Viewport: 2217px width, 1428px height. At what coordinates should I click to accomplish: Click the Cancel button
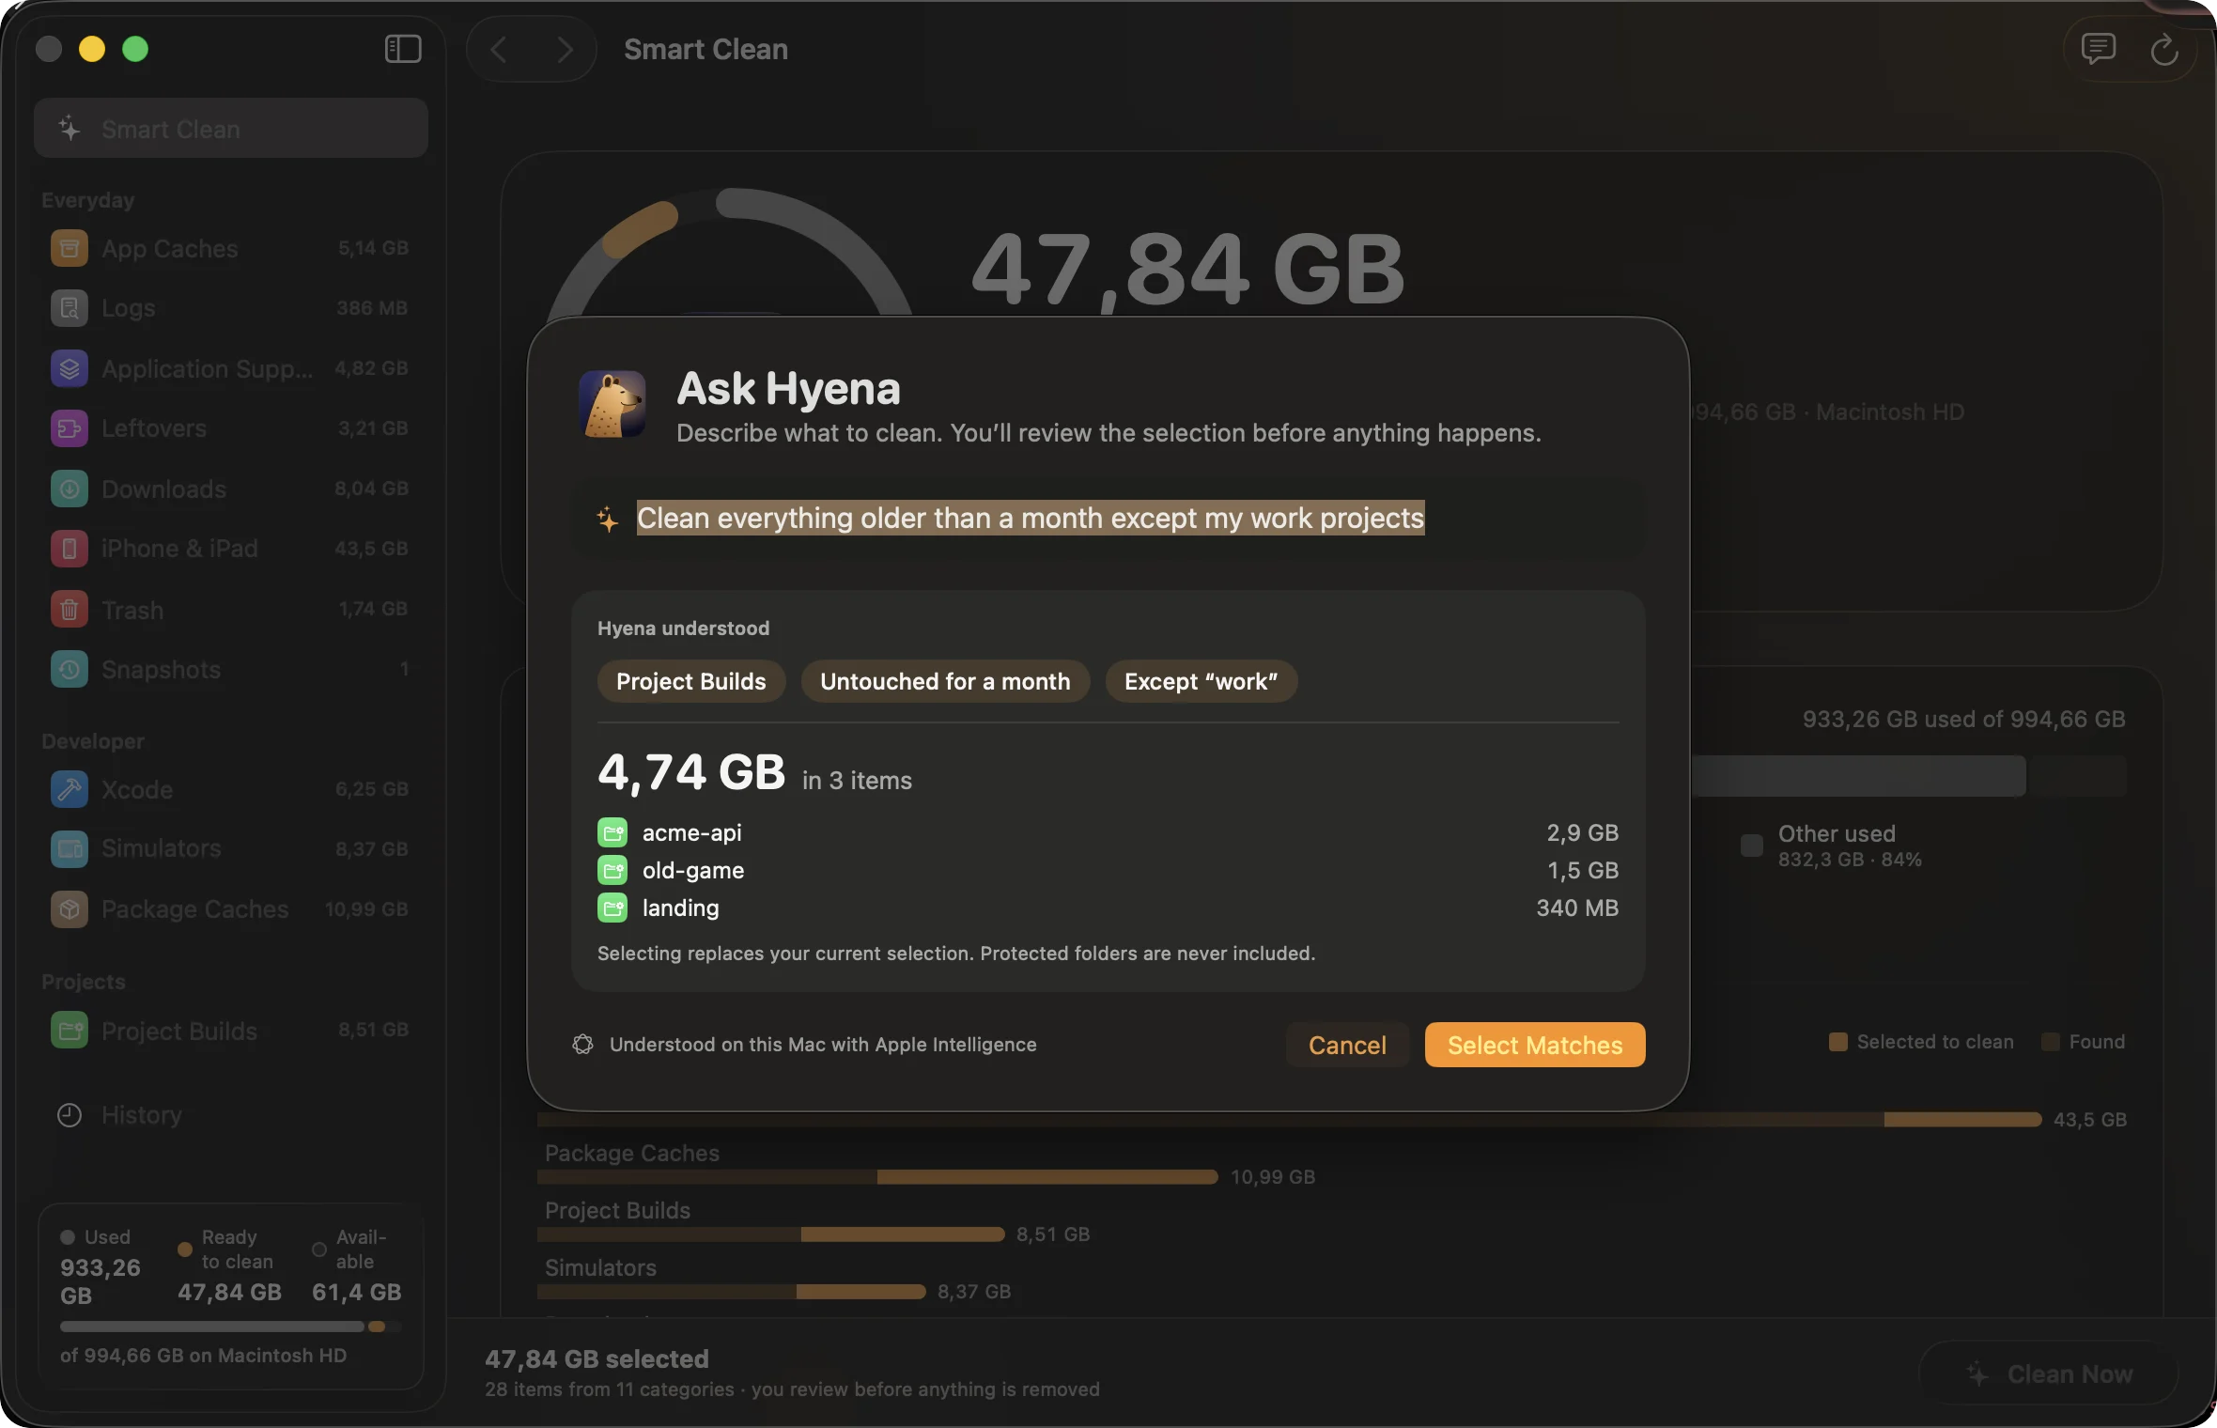point(1347,1045)
